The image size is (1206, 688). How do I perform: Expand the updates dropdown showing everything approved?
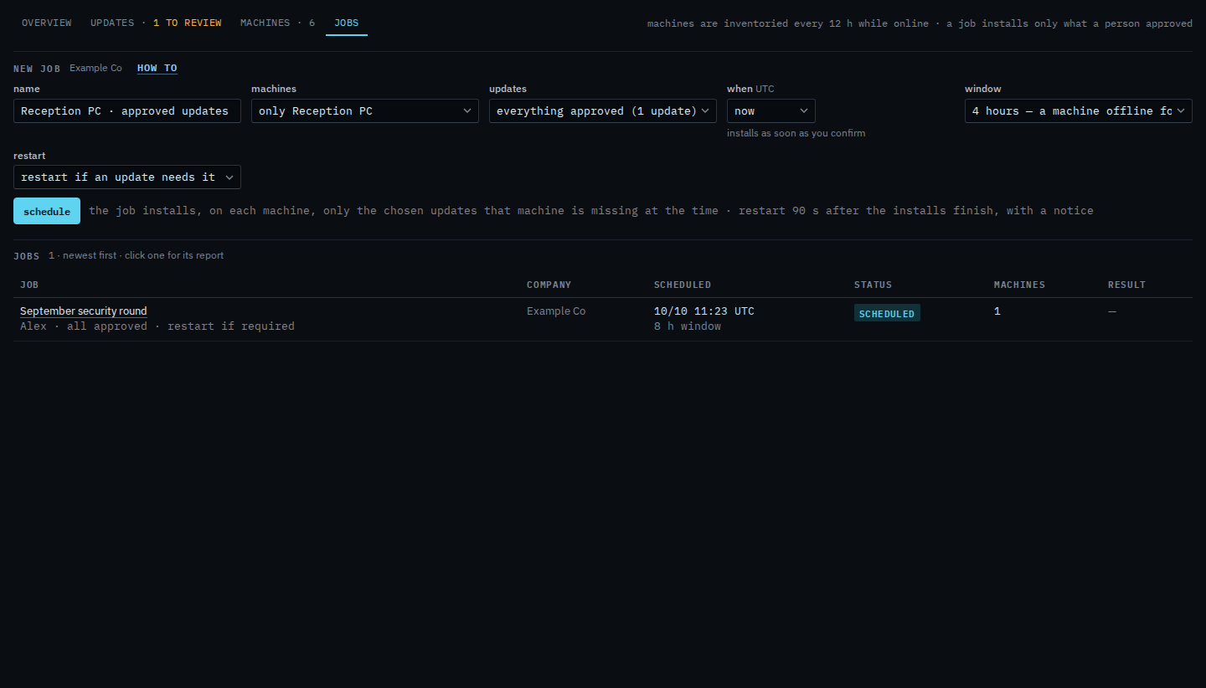[x=603, y=110]
